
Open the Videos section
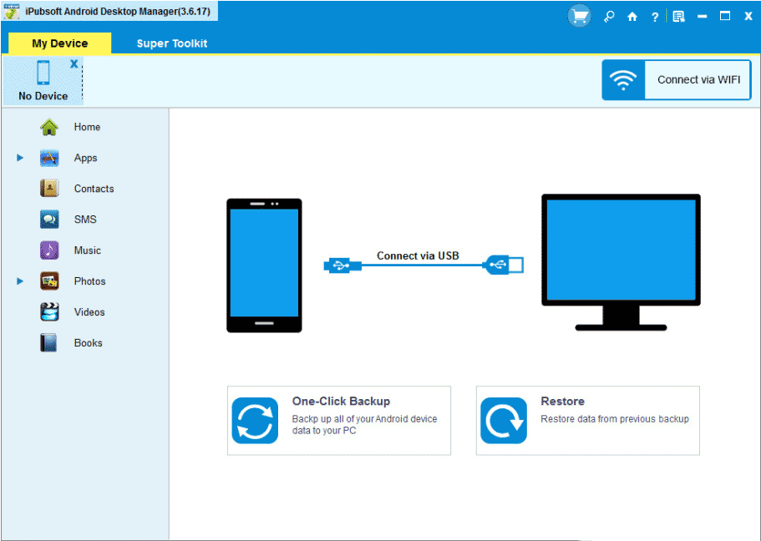pos(89,311)
